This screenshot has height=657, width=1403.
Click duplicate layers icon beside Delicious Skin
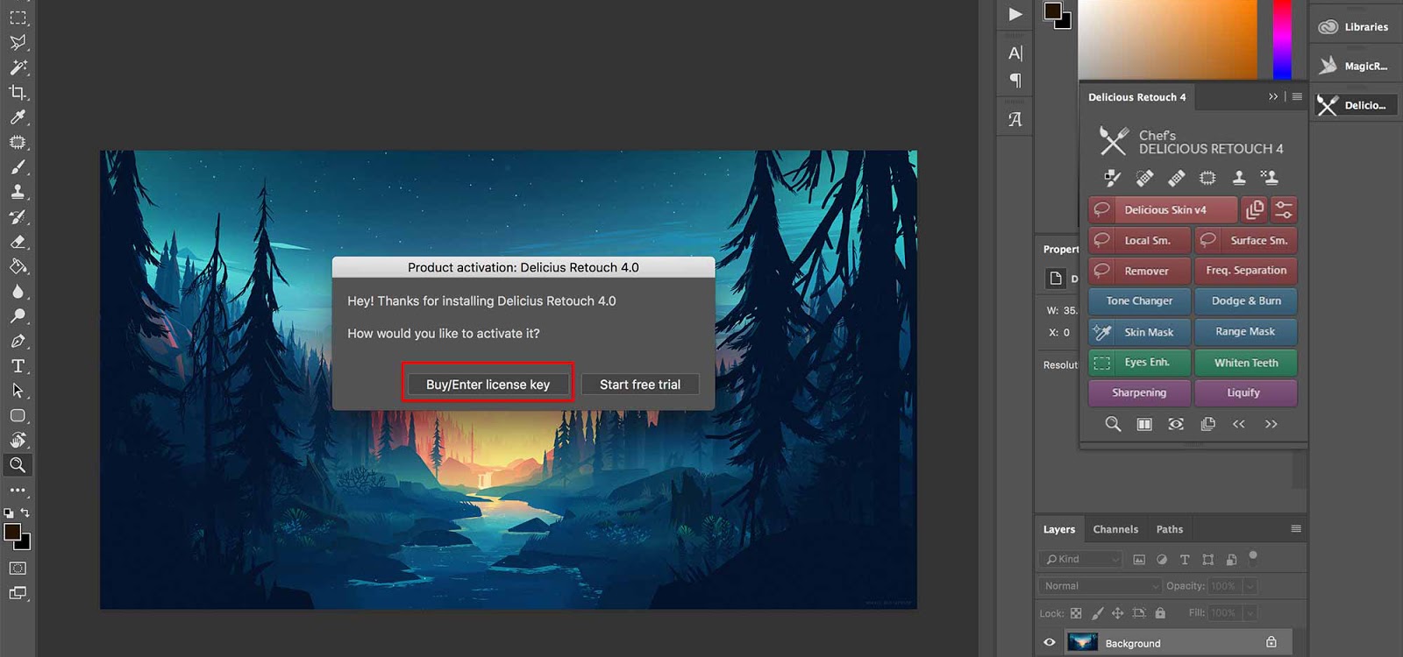1255,210
